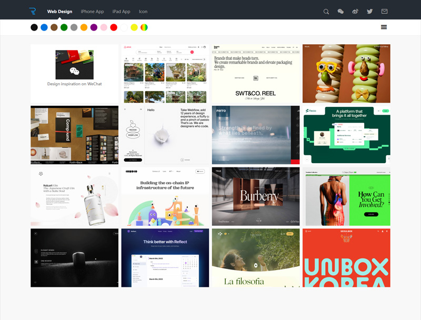Click the WeChat design inspiration tile

tap(74, 74)
